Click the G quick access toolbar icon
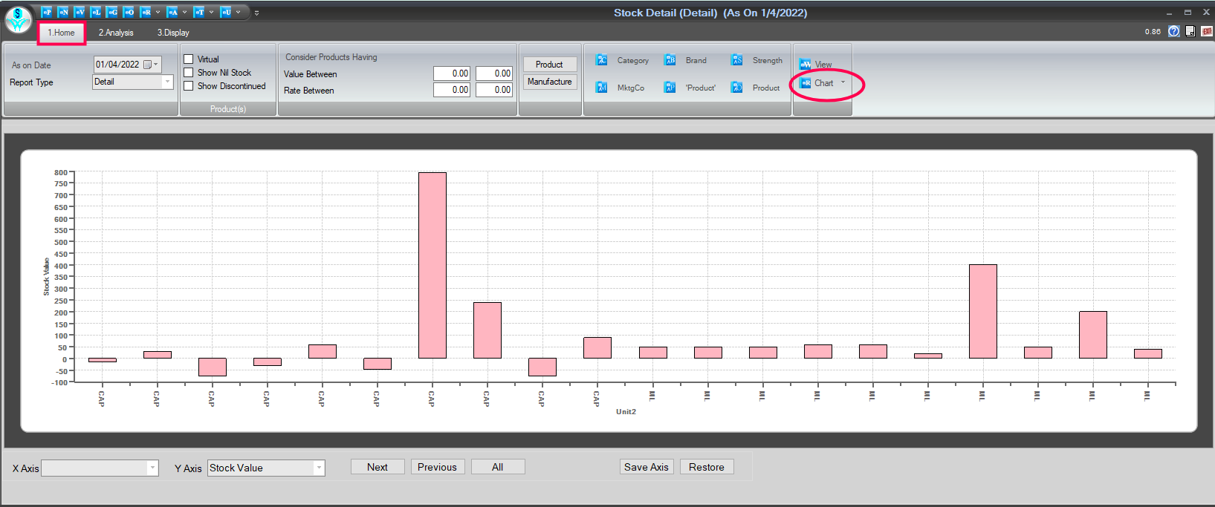This screenshot has width=1215, height=507. (x=112, y=12)
